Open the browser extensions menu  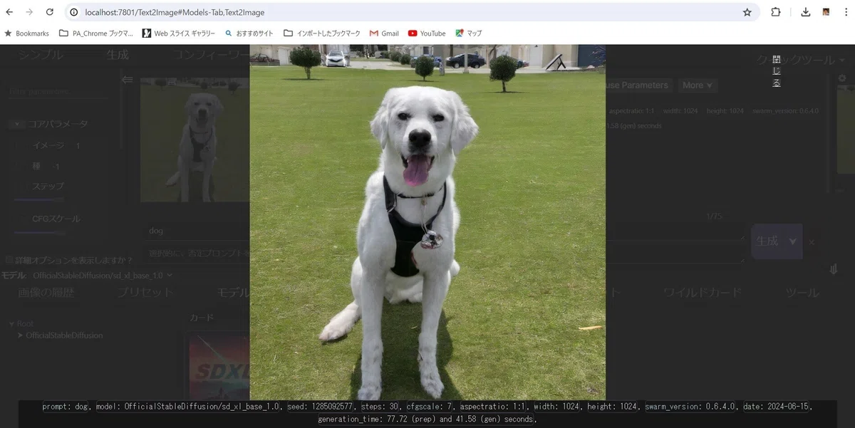coord(776,12)
